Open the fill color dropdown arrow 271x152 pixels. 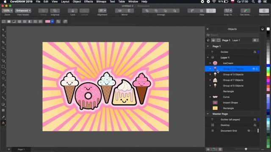tap(52, 22)
